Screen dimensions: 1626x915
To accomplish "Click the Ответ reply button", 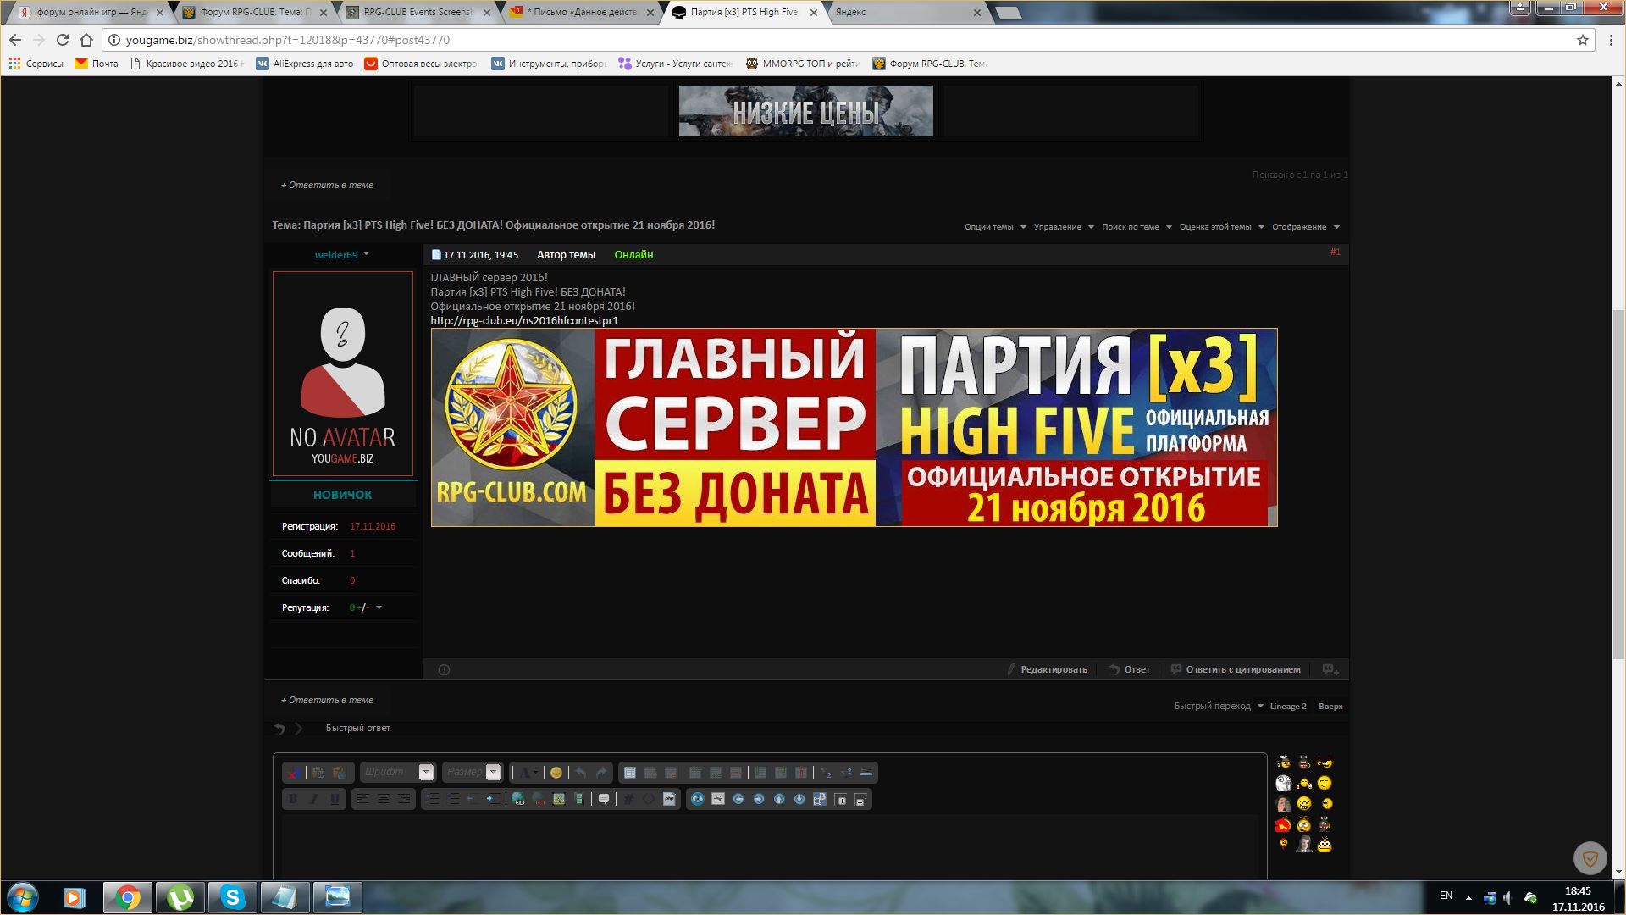I will pyautogui.click(x=1130, y=669).
